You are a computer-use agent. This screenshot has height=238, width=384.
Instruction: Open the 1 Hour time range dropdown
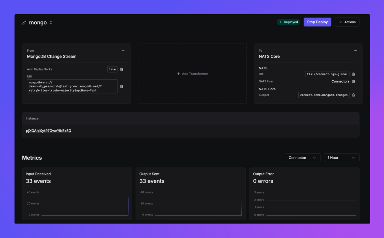coord(342,158)
